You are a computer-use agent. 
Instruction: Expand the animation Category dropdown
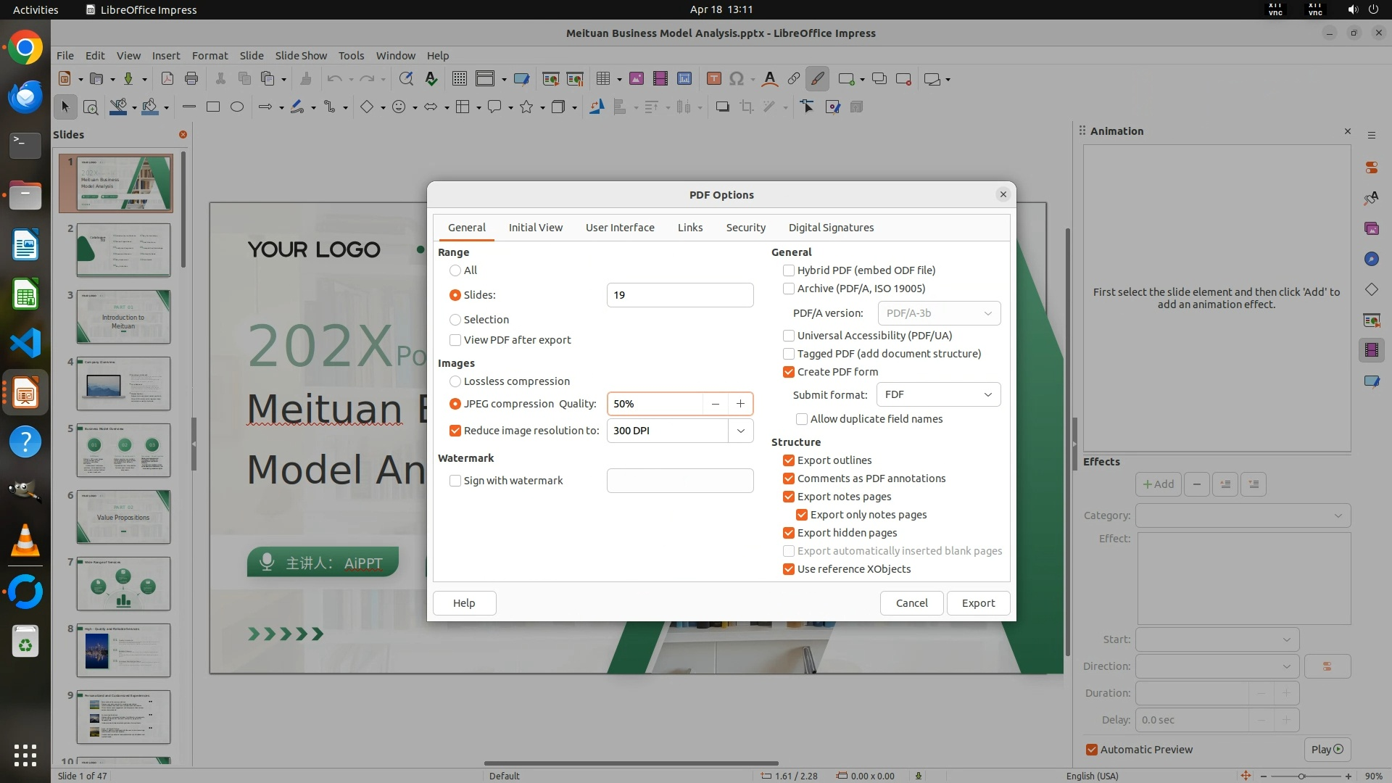[1243, 515]
